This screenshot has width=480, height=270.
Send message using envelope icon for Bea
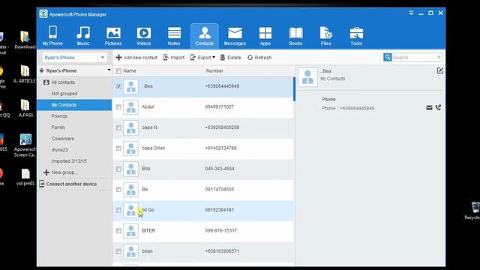[x=429, y=108]
